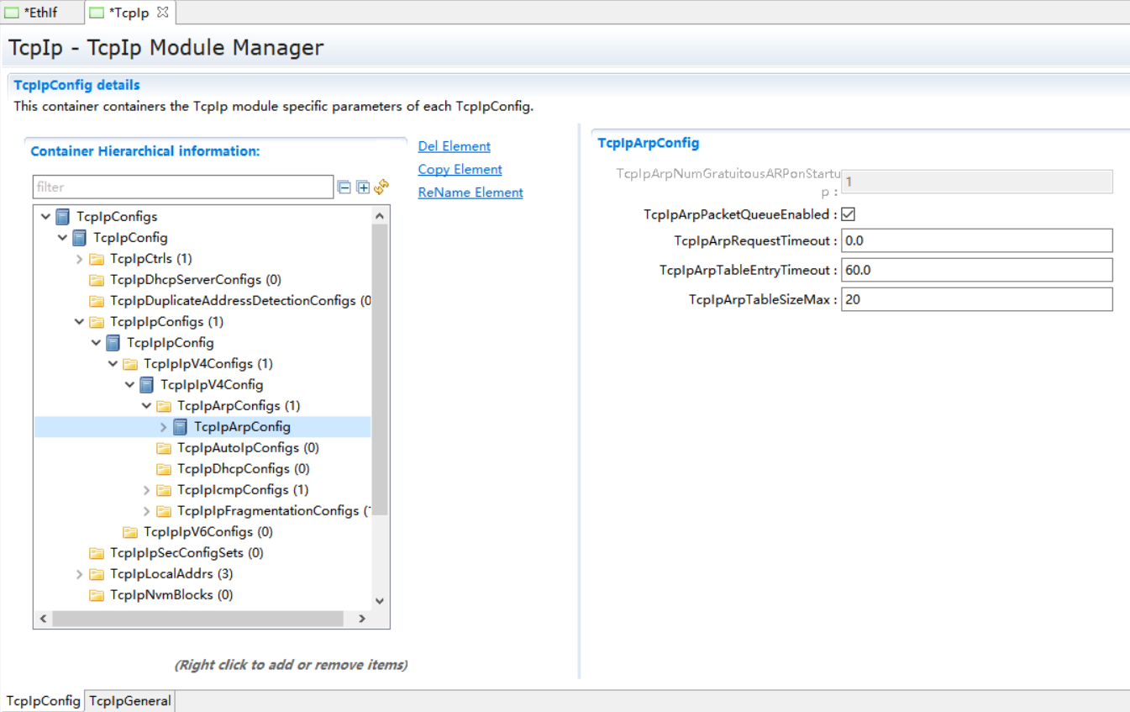Click the TcpIpConfigs root container icon

point(63,217)
